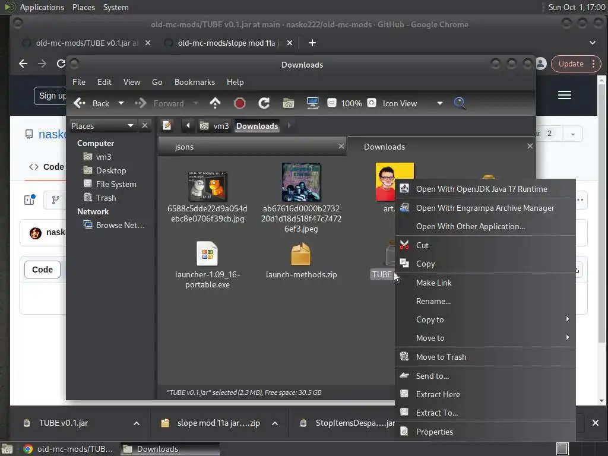Close the Places side pane
This screenshot has width=608, height=456.
pyautogui.click(x=145, y=126)
